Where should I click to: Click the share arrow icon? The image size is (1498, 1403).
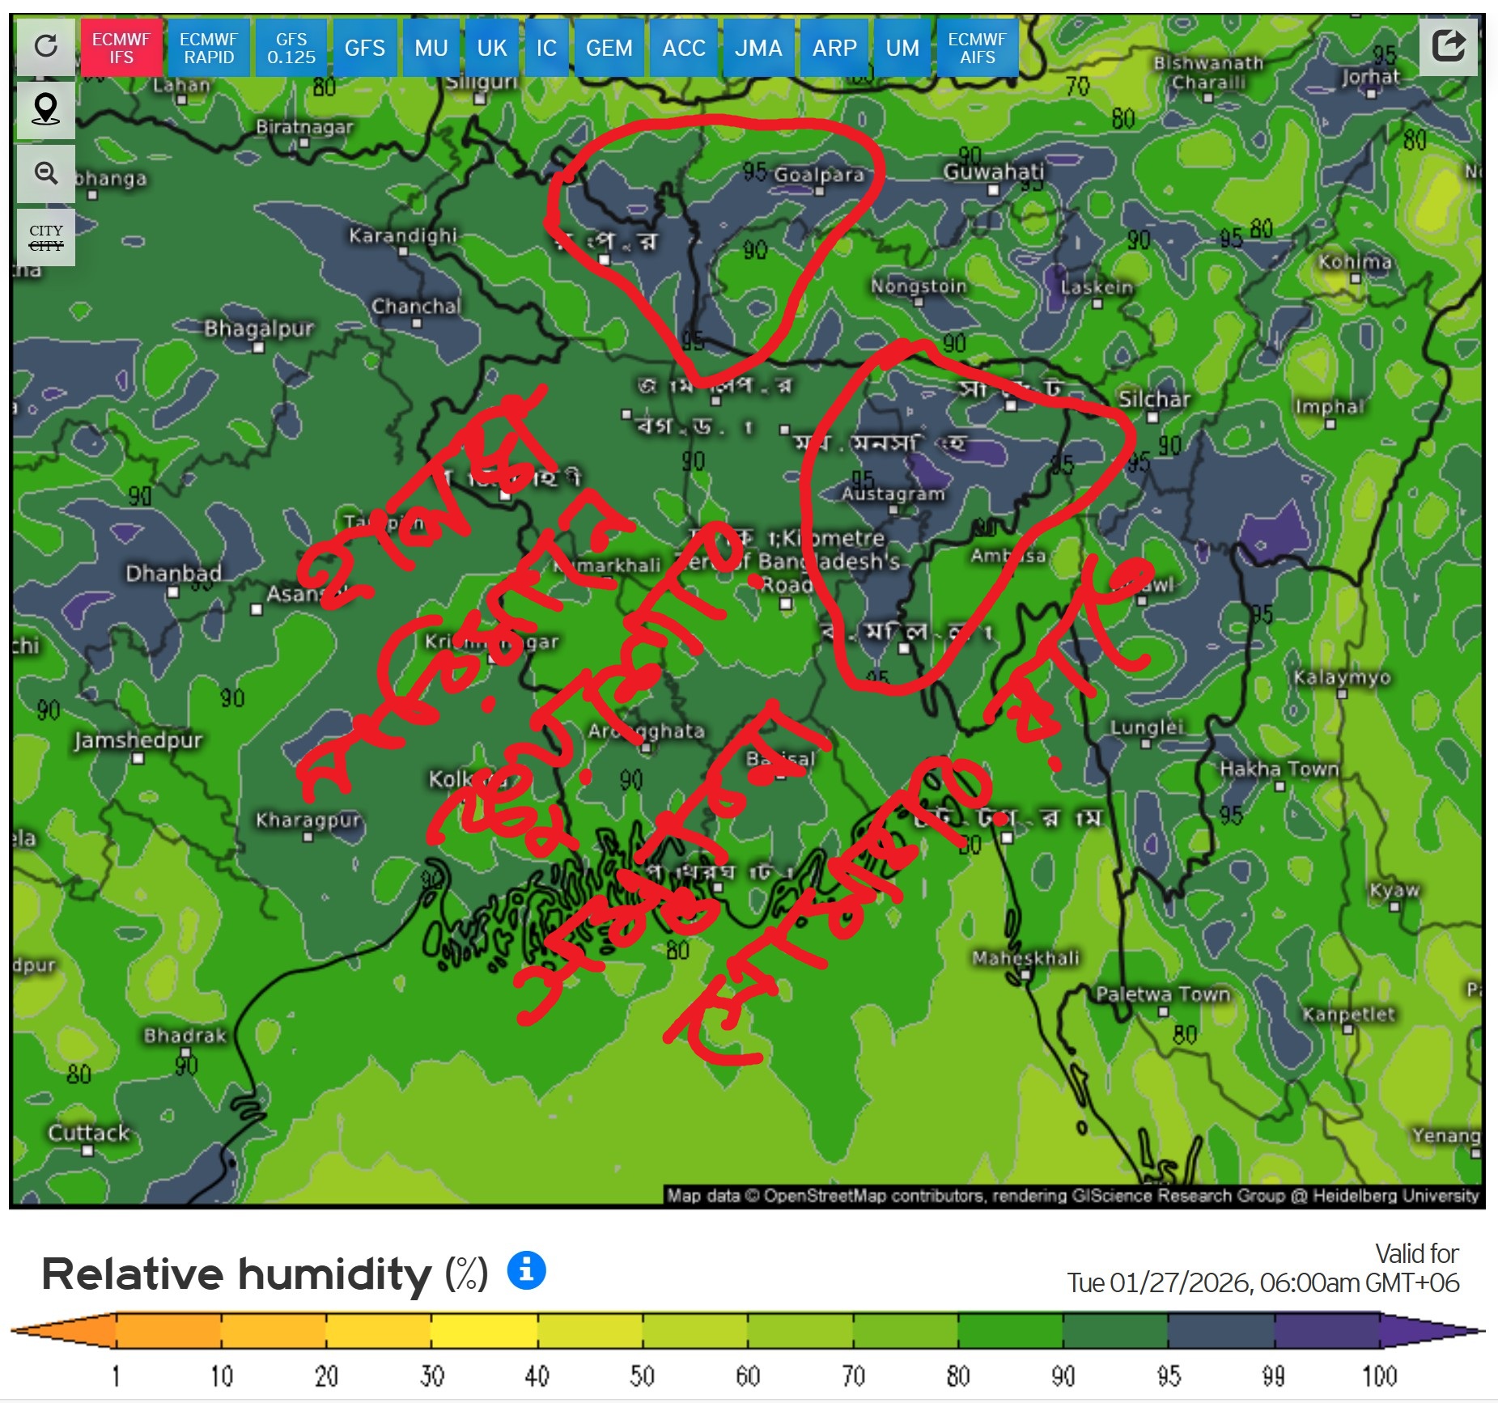point(1448,47)
